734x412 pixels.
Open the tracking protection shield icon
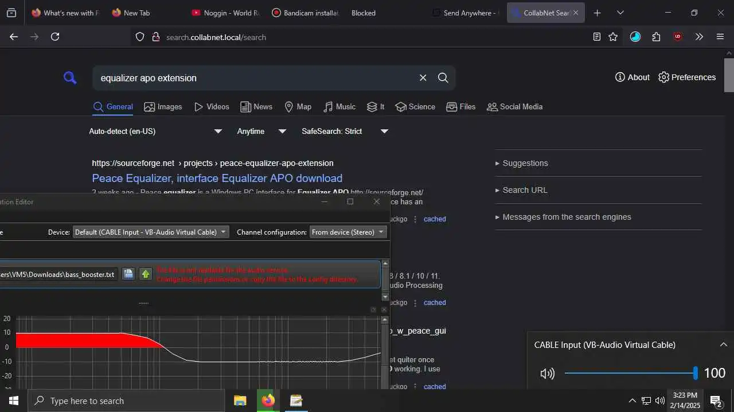[x=140, y=37]
